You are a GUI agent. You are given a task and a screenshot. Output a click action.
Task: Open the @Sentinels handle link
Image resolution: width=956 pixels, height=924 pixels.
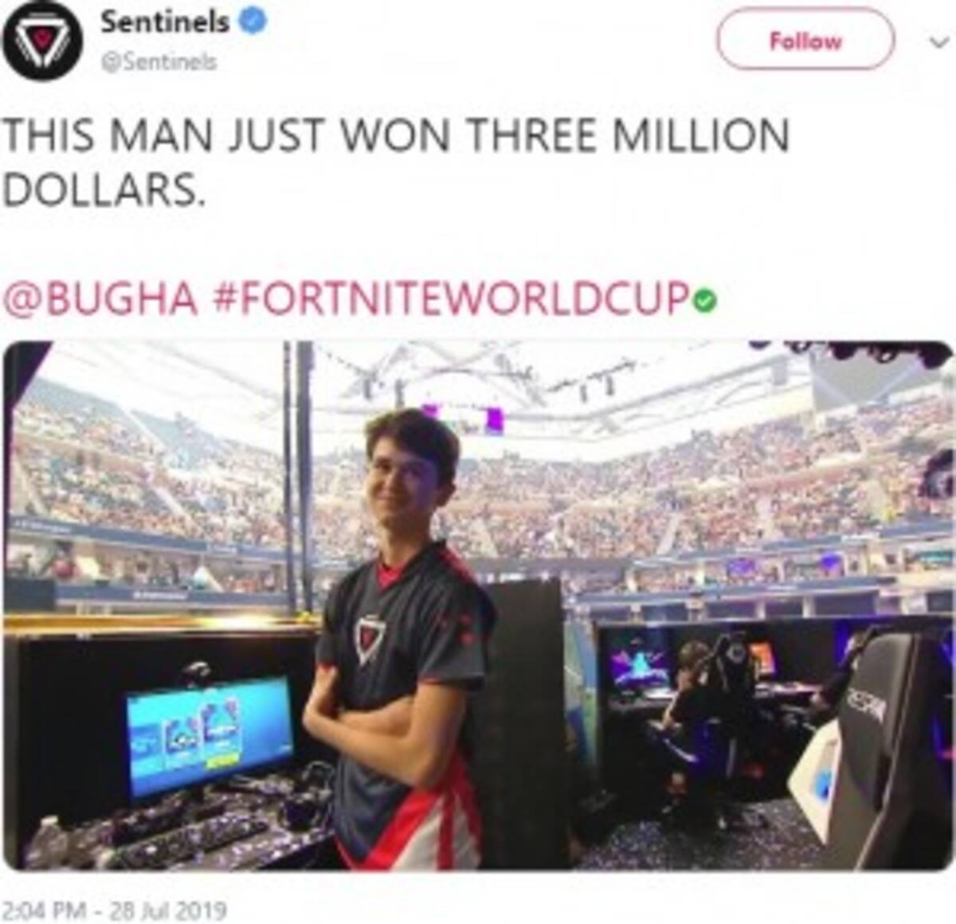[158, 61]
